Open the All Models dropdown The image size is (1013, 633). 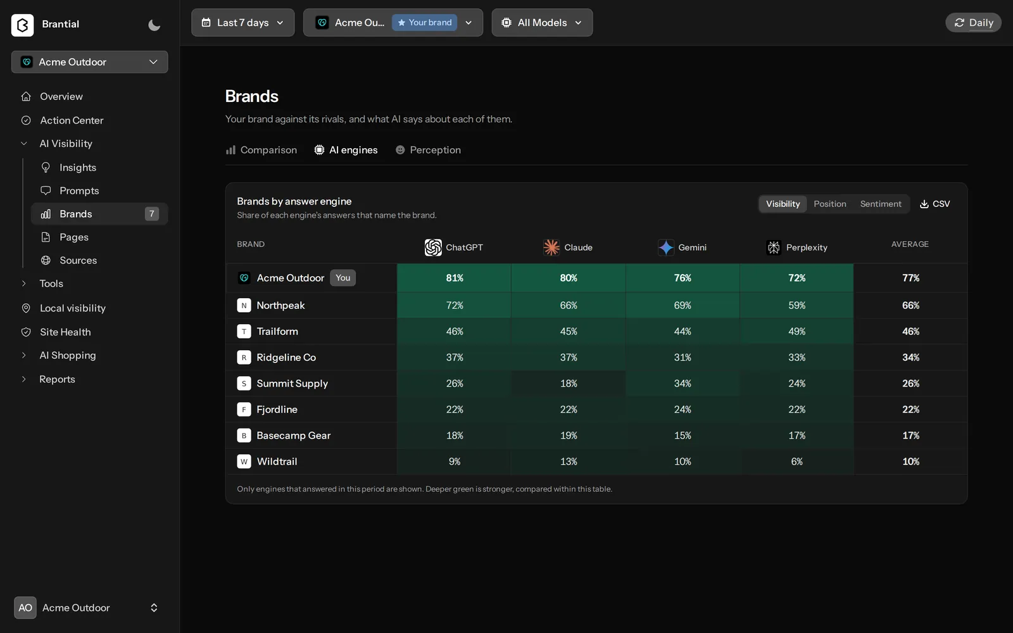coord(543,23)
